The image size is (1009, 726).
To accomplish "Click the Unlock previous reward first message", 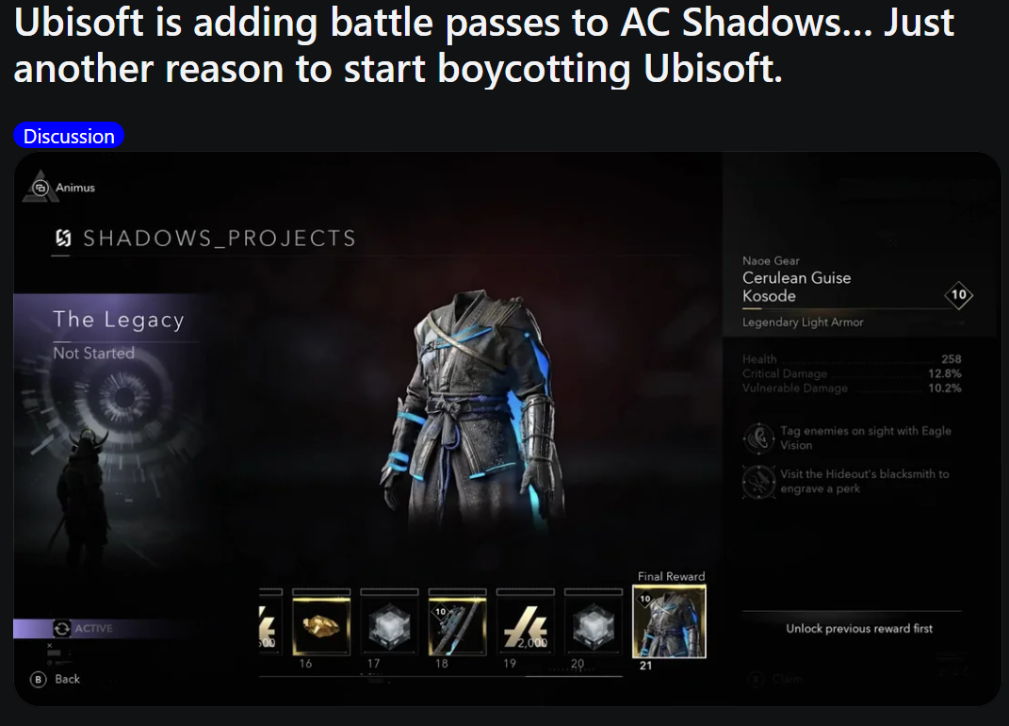I will click(859, 628).
